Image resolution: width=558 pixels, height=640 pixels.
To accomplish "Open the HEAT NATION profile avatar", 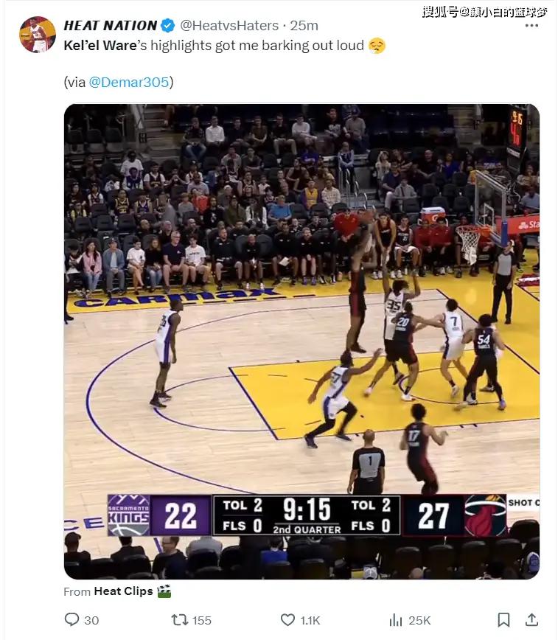I will [37, 35].
